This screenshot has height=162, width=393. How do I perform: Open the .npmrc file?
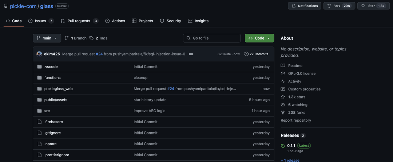click(x=50, y=144)
